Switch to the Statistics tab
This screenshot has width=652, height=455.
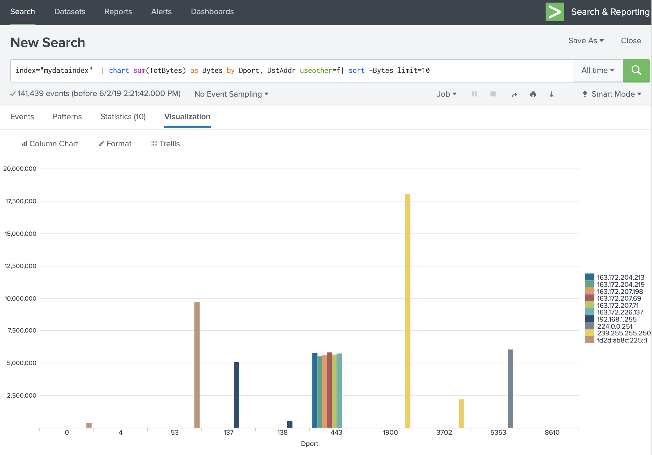[123, 117]
